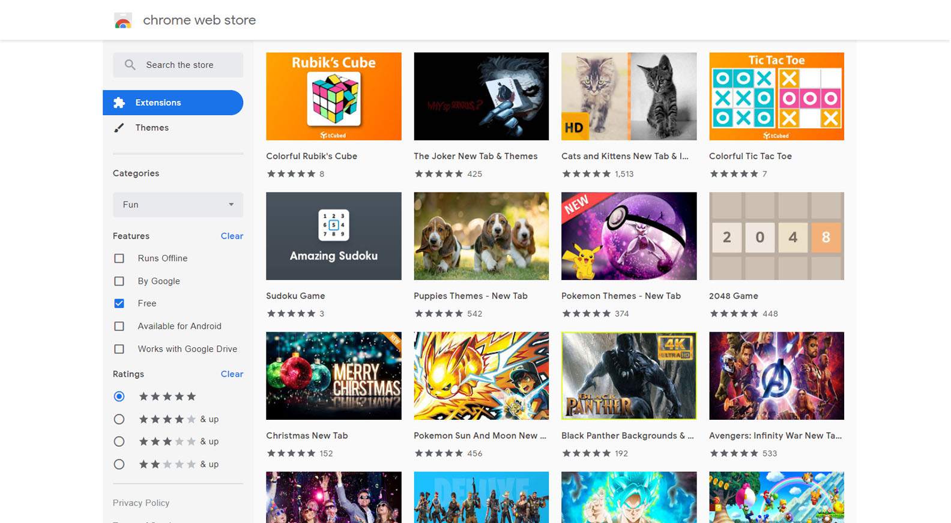Open Colorful Rubik's Cube thumbnail
Screen dimensions: 951x523
334,97
